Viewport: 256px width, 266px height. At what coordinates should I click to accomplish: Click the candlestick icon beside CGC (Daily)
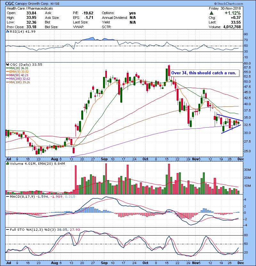point(8,65)
